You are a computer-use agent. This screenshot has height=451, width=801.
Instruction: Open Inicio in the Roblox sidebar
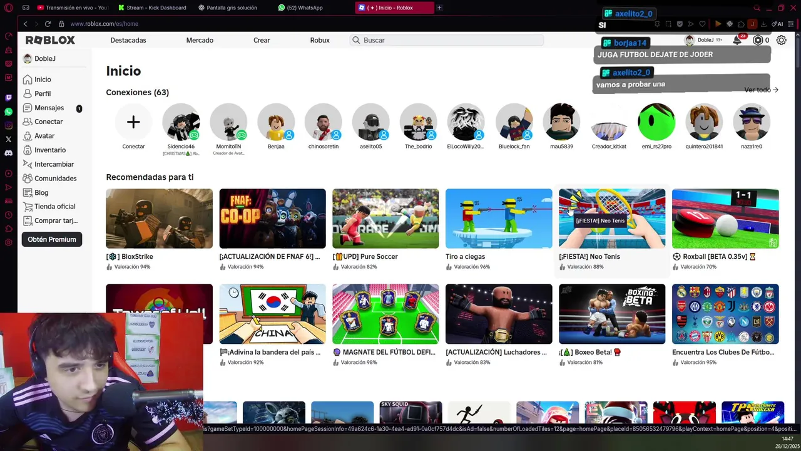coord(37,80)
